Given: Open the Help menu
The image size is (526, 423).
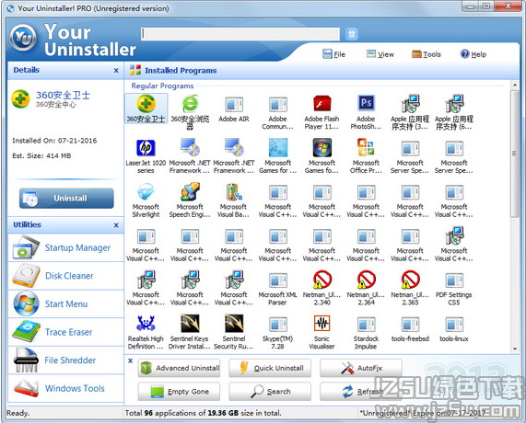Looking at the screenshot, I should (473, 54).
